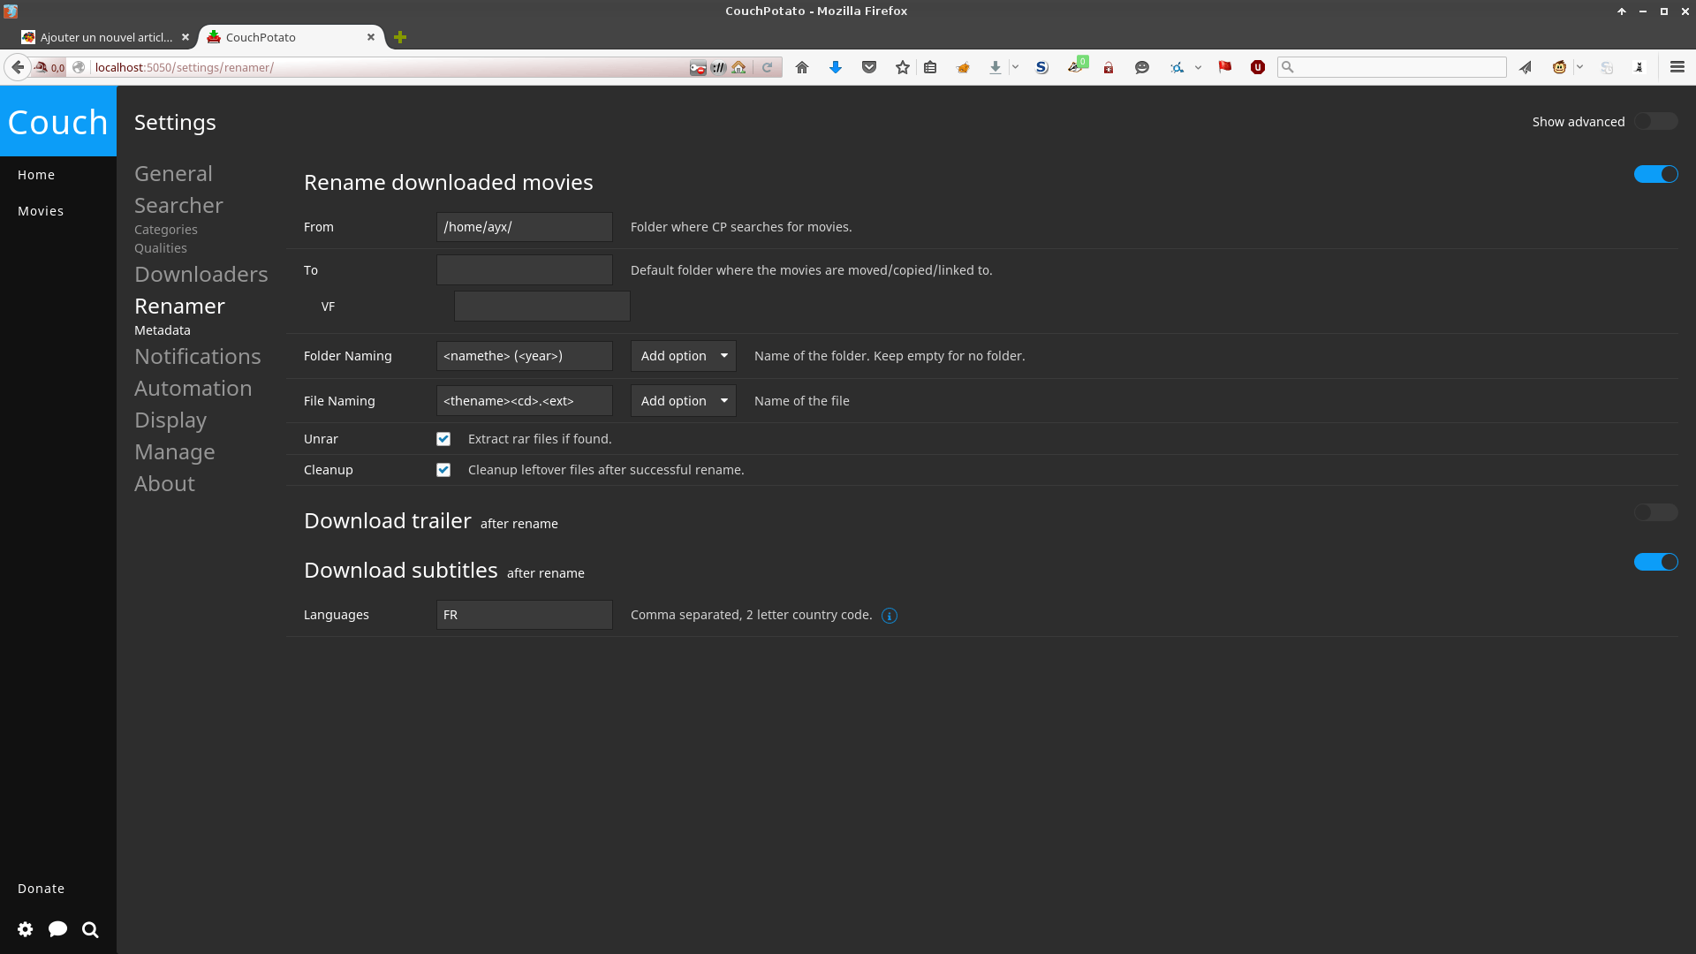This screenshot has height=954, width=1696.
Task: Toggle Show advanced switch
Action: [x=1655, y=122]
